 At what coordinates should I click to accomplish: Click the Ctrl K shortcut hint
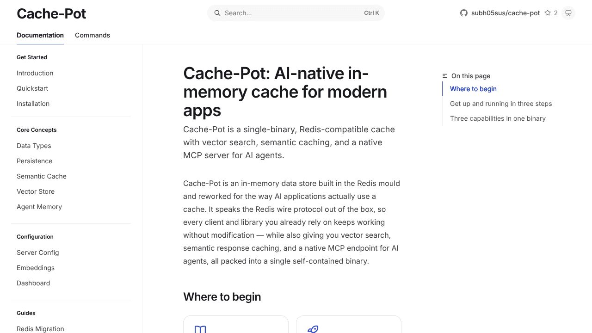(371, 13)
